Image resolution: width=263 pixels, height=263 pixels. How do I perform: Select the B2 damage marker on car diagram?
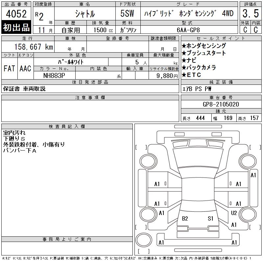[x=185, y=219]
